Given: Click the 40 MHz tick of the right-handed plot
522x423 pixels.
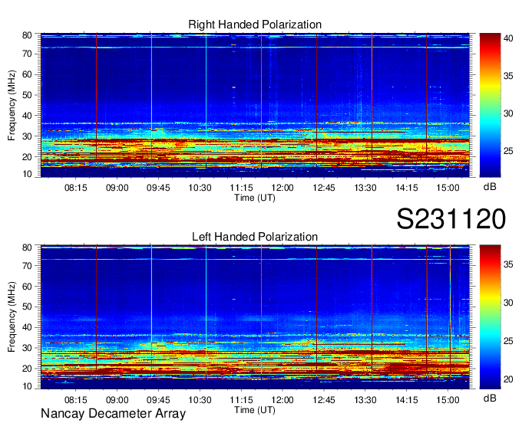Looking at the screenshot, I should (x=27, y=116).
